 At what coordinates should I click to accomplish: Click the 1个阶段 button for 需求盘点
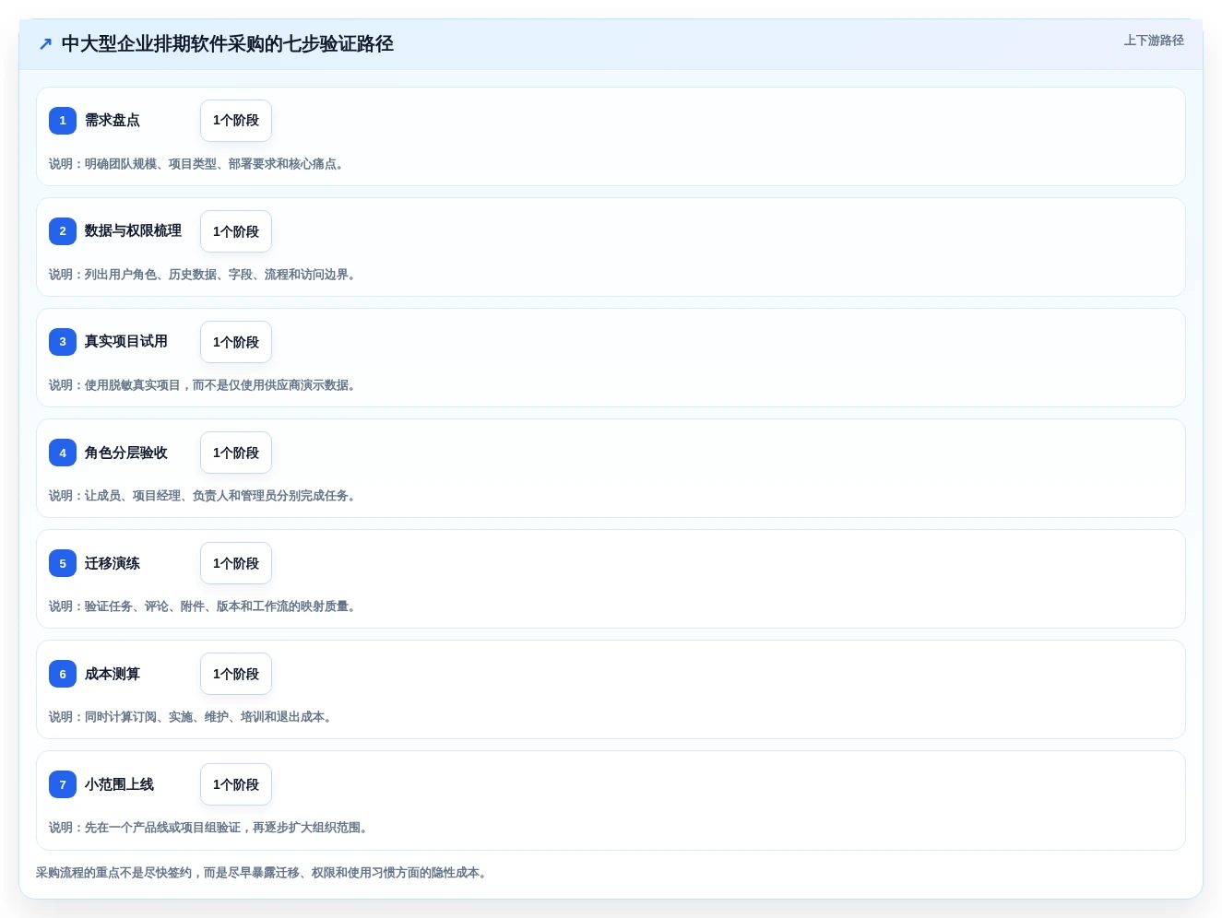click(x=236, y=121)
